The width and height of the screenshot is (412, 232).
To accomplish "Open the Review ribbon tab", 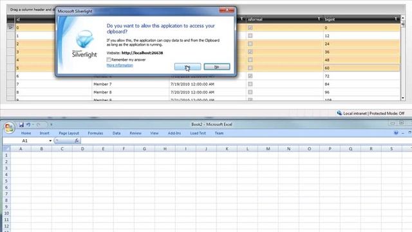I will [x=136, y=133].
